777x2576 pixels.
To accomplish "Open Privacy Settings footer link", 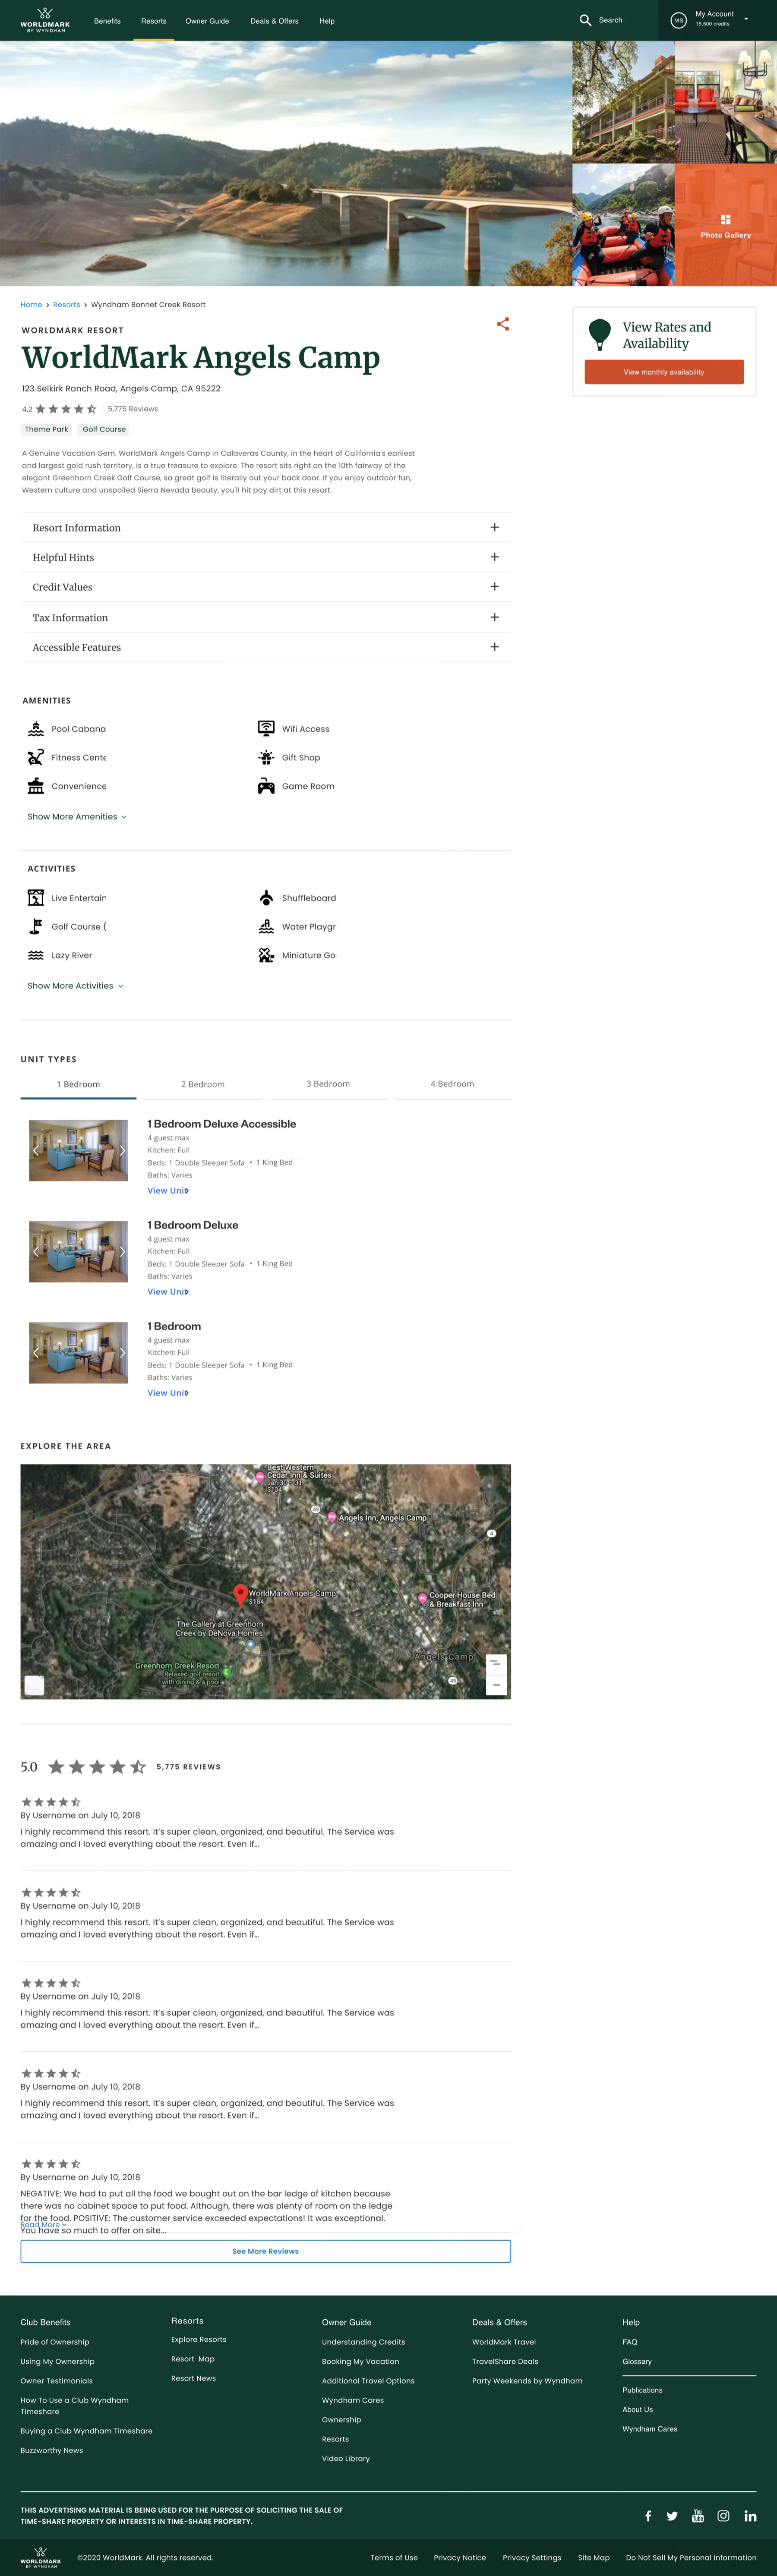I will [x=532, y=2557].
